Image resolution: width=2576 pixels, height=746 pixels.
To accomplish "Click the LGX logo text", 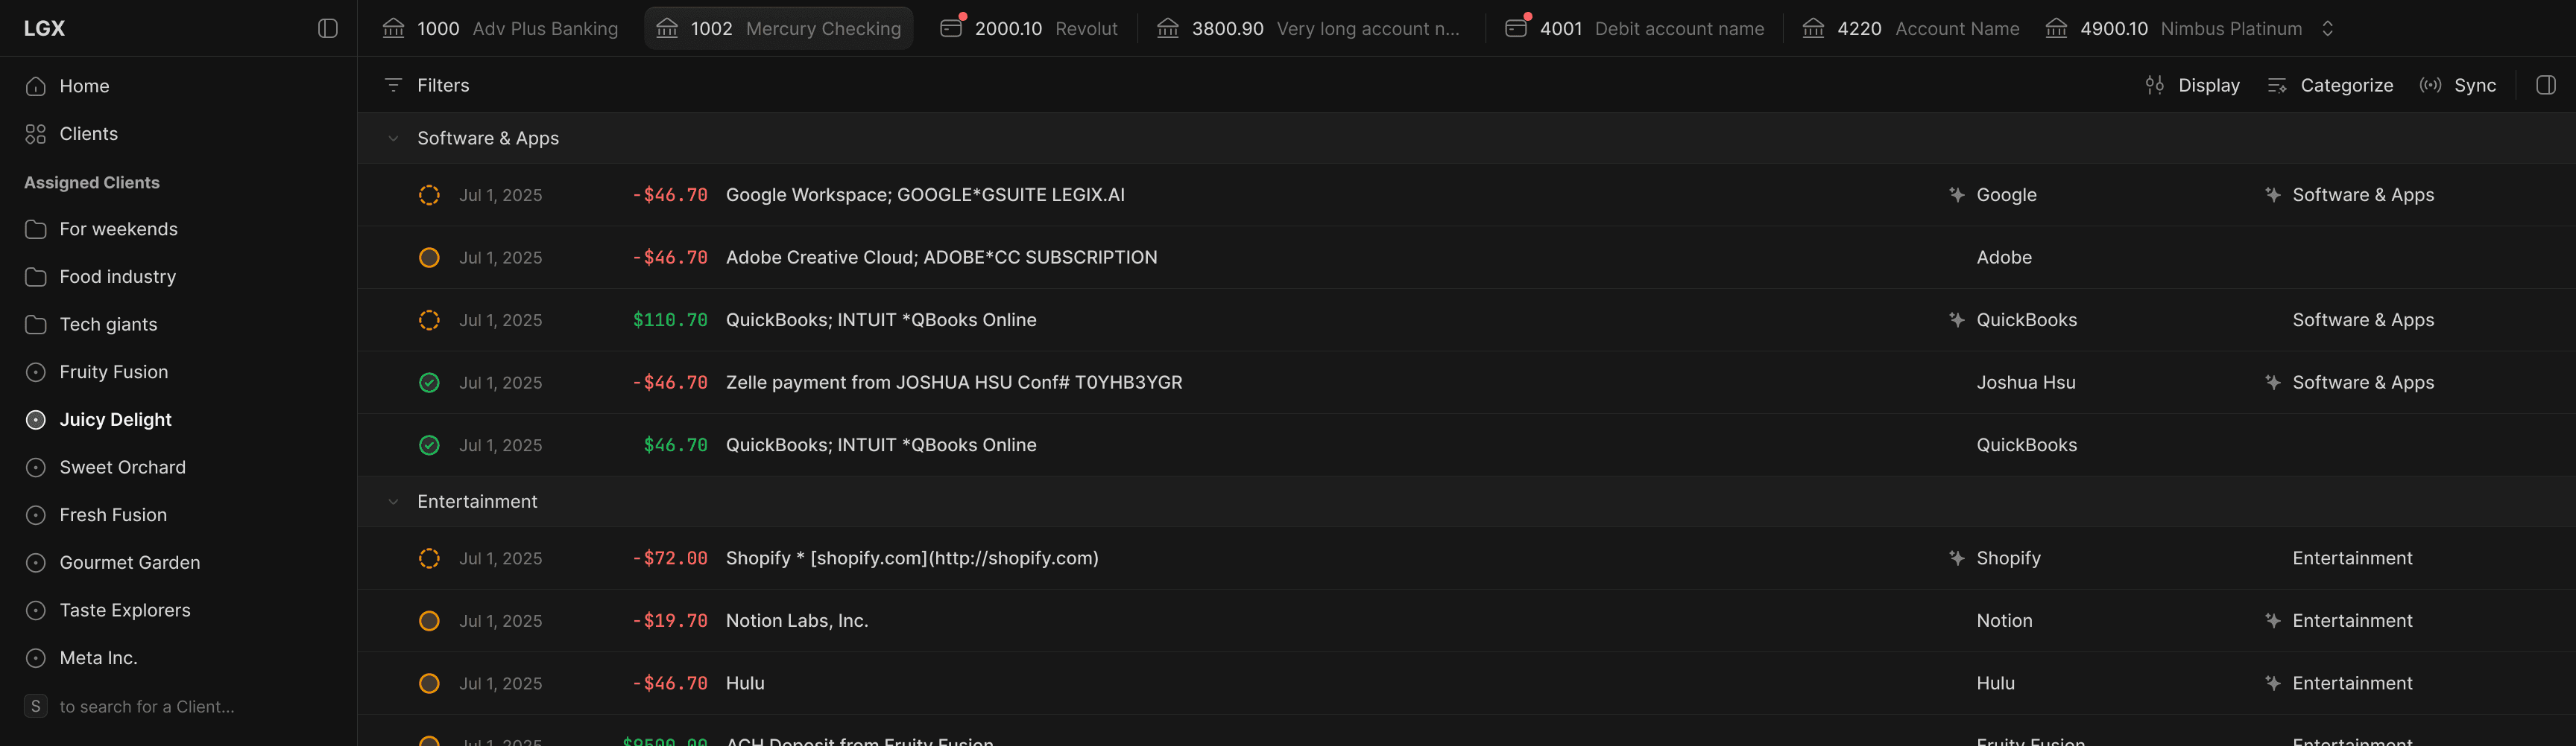I will point(44,28).
